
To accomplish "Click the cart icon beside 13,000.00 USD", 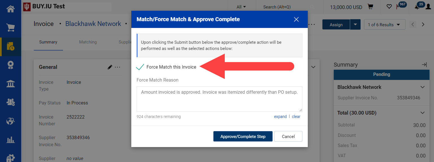I will coord(370,7).
